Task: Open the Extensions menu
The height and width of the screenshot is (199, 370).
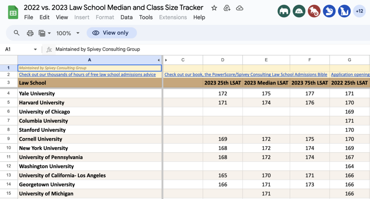Action: (173, 17)
